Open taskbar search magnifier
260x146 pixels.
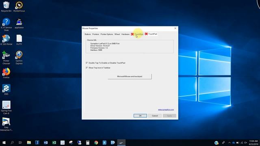pyautogui.click(x=12, y=142)
